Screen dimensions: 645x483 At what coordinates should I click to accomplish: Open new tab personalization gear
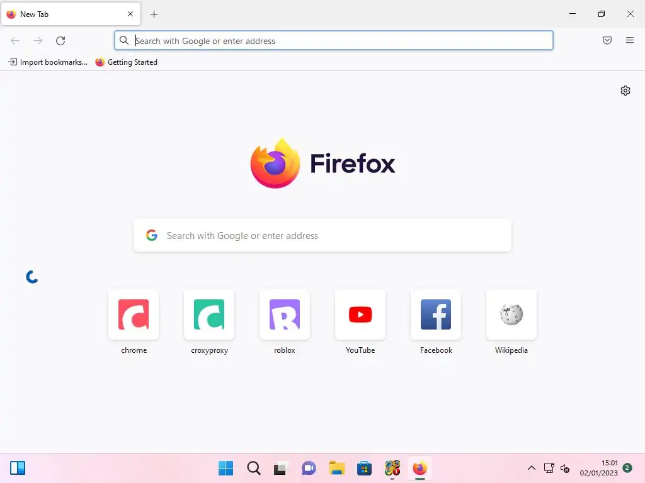(625, 91)
